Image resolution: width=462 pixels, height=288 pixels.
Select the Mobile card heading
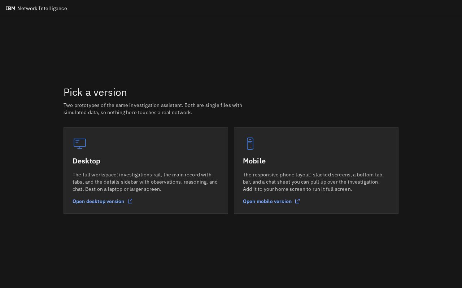[x=254, y=161]
